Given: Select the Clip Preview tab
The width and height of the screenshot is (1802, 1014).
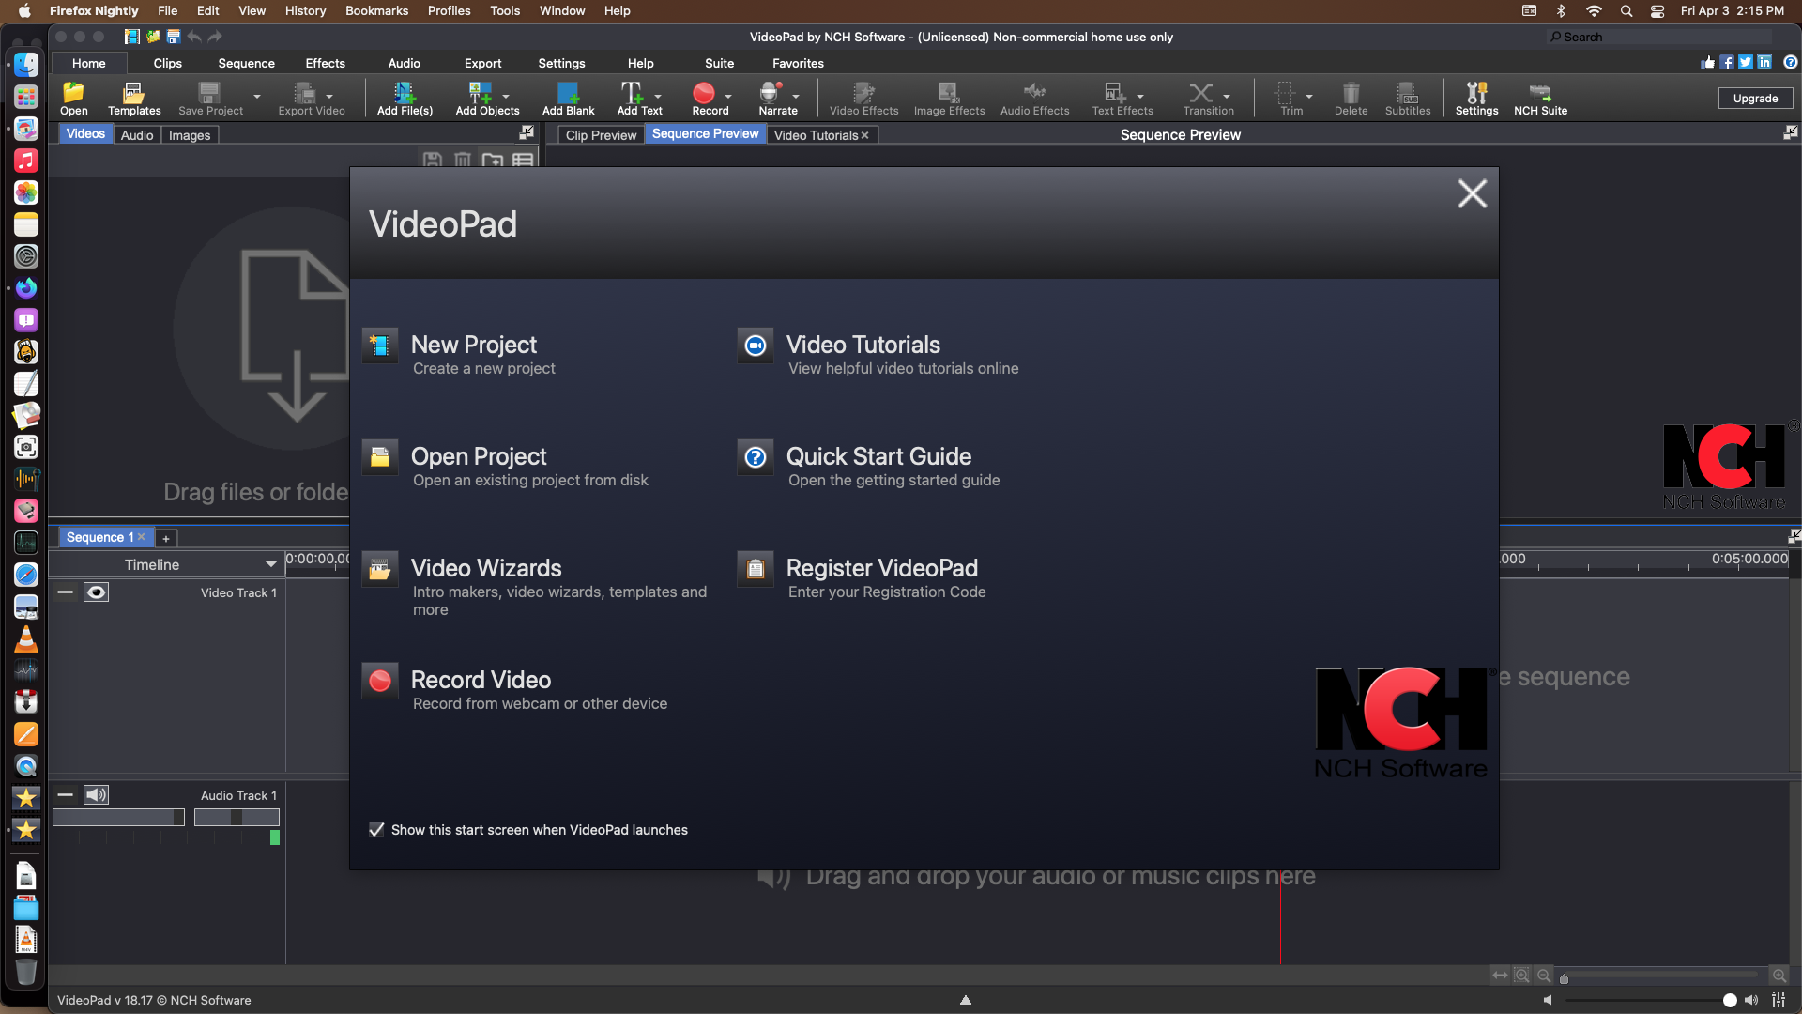Looking at the screenshot, I should click(601, 135).
